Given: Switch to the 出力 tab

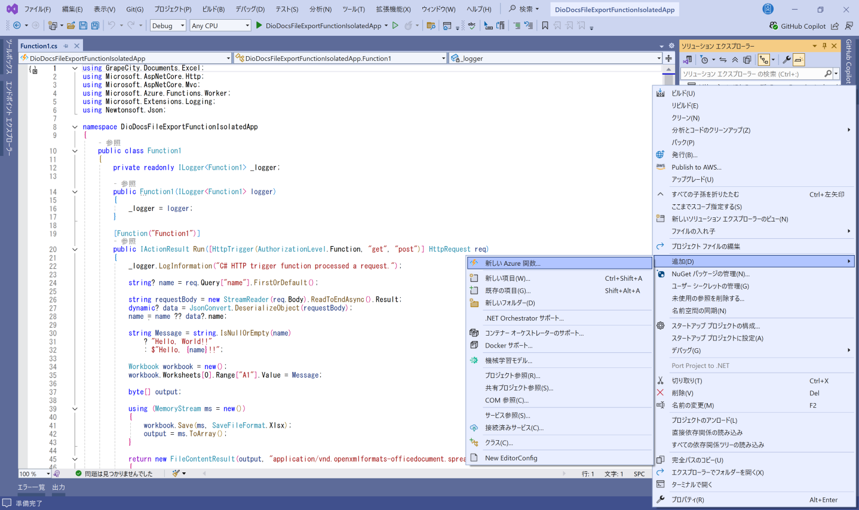Looking at the screenshot, I should [x=59, y=487].
